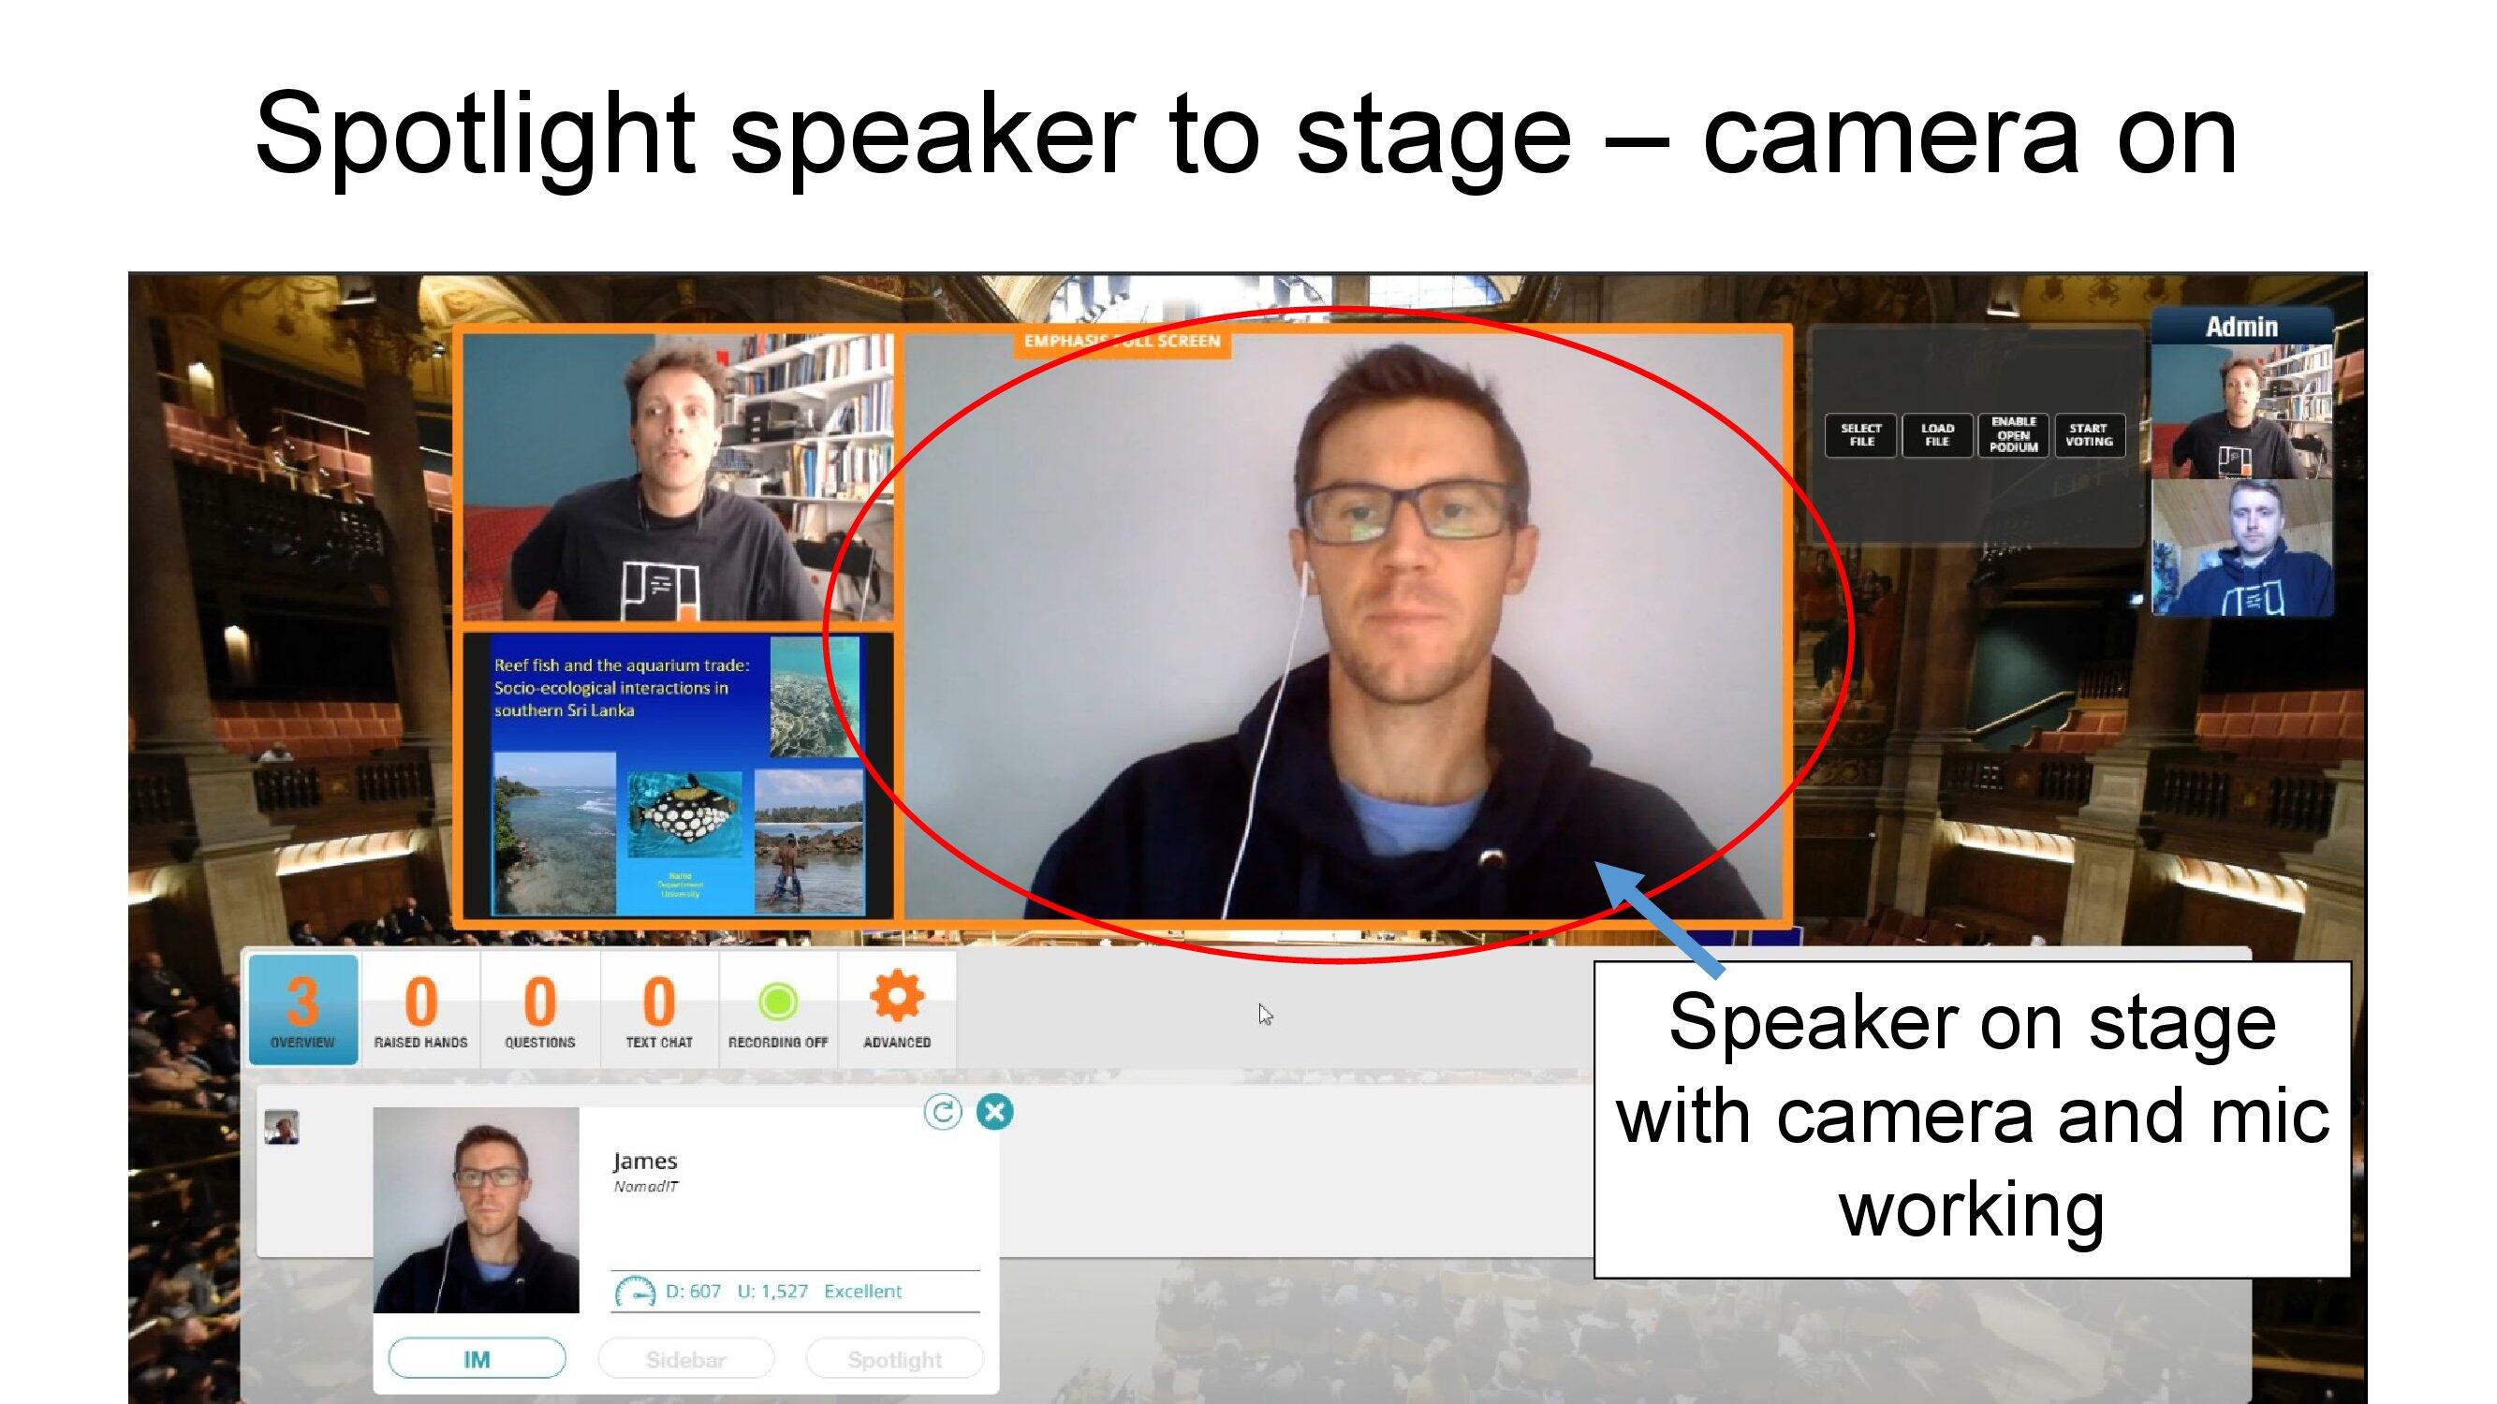Select second admin webcam thumbnail
The image size is (2497, 1404).
point(2241,548)
